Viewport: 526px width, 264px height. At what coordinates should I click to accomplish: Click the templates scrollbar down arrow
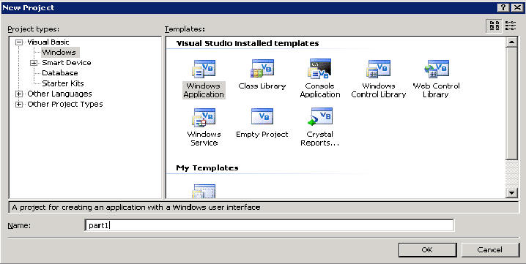coord(511,192)
